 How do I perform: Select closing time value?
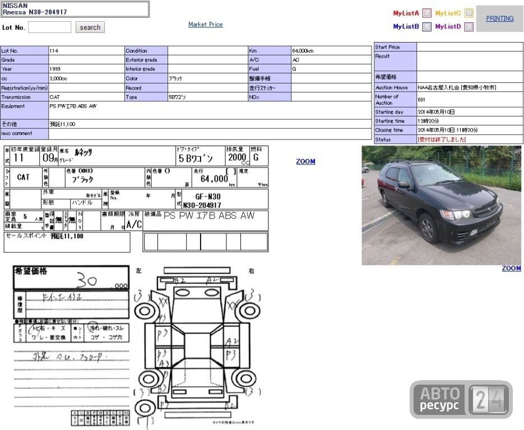pyautogui.click(x=448, y=130)
